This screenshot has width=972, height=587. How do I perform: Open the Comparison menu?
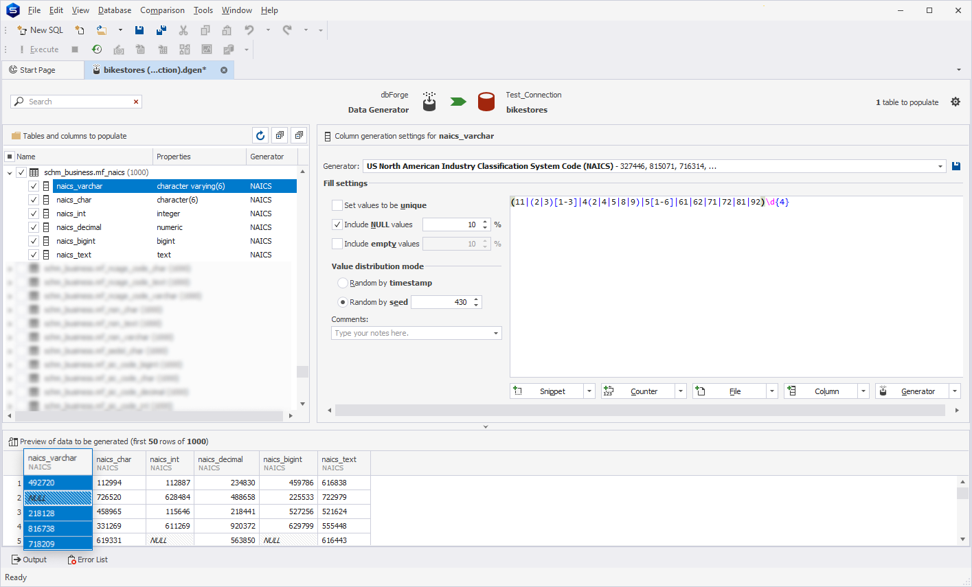click(162, 10)
